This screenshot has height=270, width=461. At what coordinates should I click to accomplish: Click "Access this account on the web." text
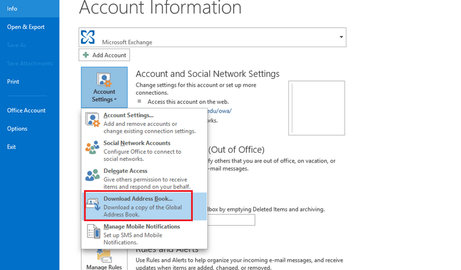point(188,102)
